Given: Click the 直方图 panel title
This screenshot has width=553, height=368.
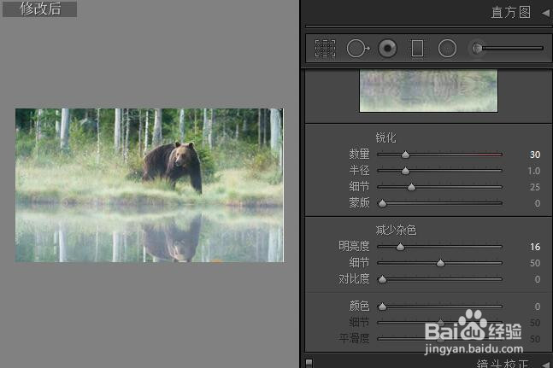Looking at the screenshot, I should coord(510,13).
